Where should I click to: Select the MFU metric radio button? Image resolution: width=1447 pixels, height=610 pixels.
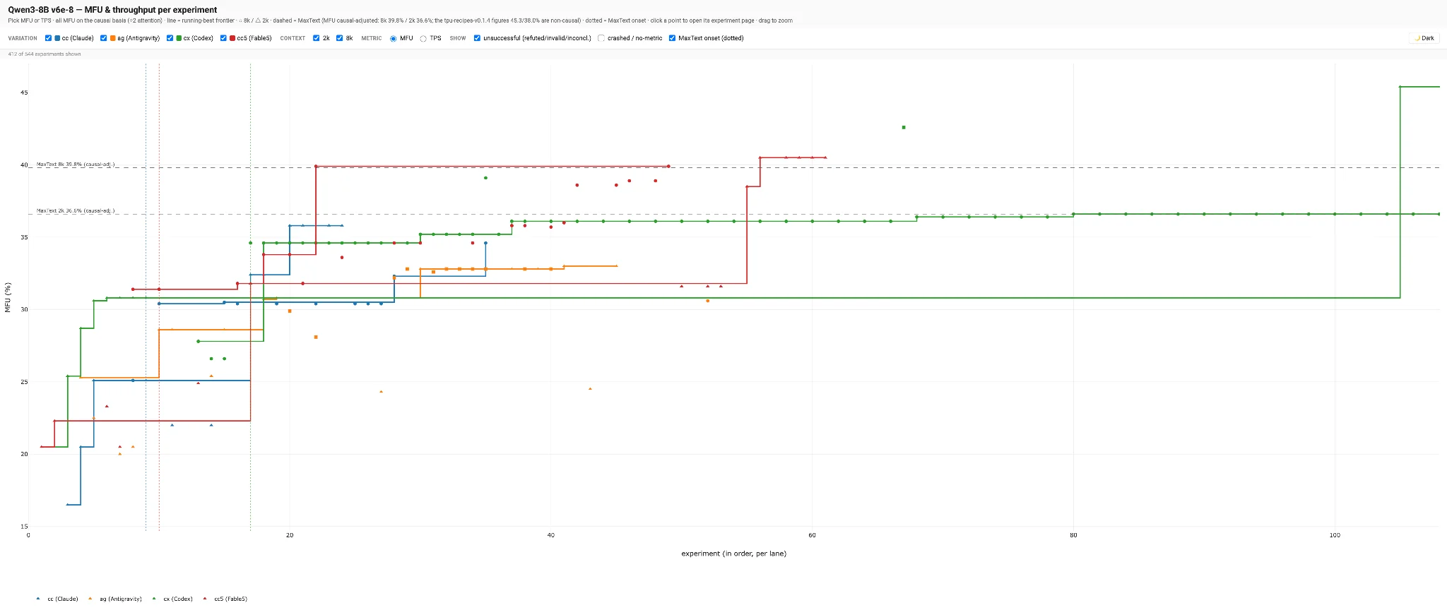[x=394, y=38]
